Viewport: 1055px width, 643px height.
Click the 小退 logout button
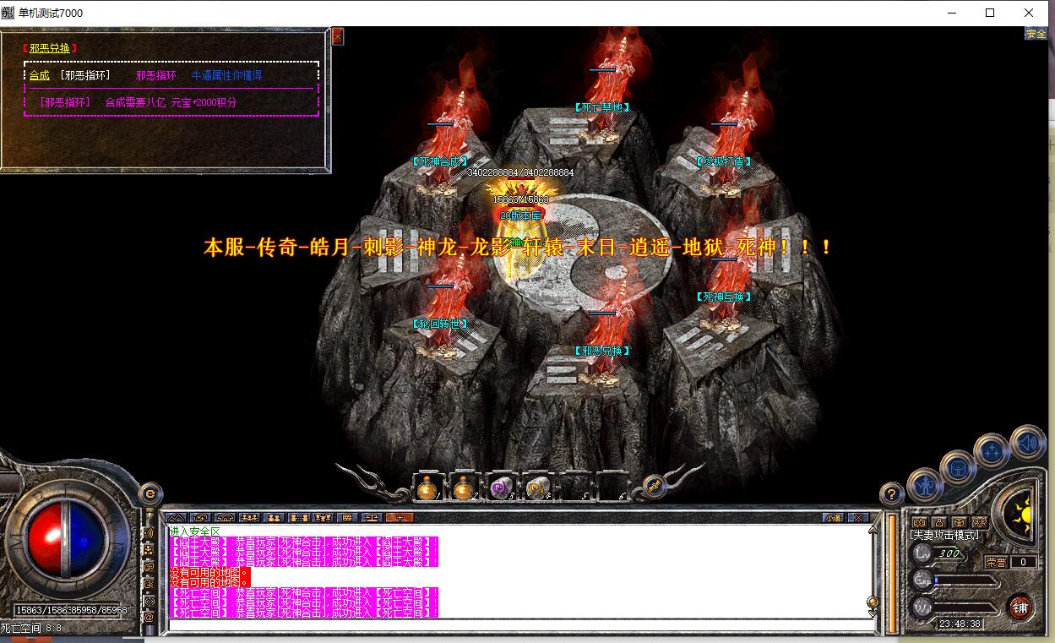tap(833, 517)
